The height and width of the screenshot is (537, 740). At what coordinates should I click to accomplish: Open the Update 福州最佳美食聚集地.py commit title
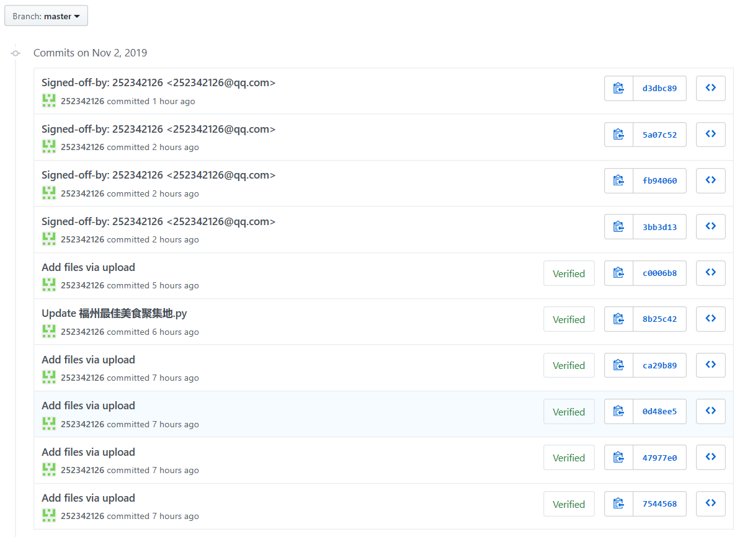click(114, 313)
